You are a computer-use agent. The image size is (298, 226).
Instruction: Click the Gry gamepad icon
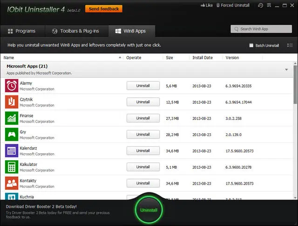tap(12, 134)
